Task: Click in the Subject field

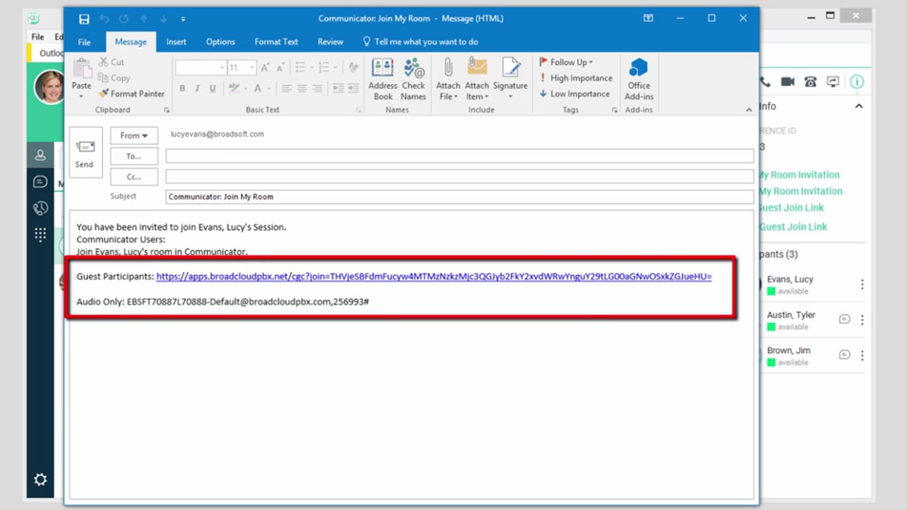Action: (460, 197)
